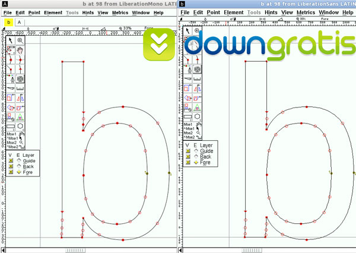Switch to the 'A' glyph tab
This screenshot has width=356, height=253.
(x=20, y=23)
